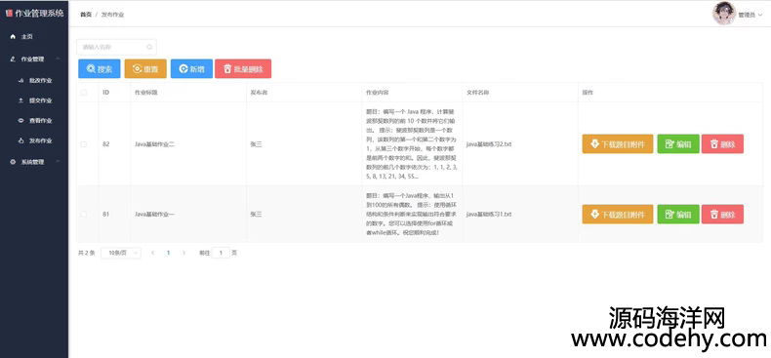This screenshot has height=358, width=771.
Task: Click the plus icon in the blue 新增 button
Action: pyautogui.click(x=183, y=69)
